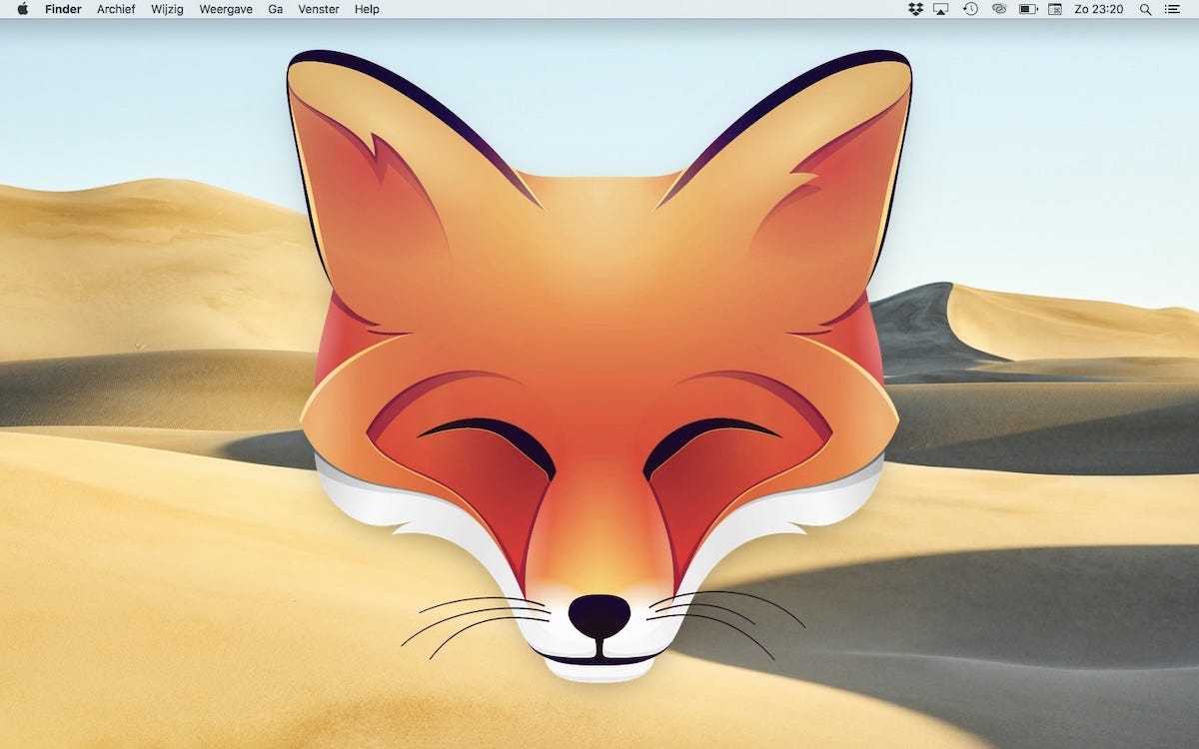Open the Venster menu
The width and height of the screenshot is (1199, 749).
coord(319,9)
